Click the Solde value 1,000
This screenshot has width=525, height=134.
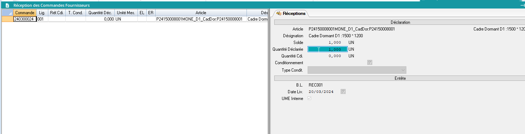tap(335, 43)
